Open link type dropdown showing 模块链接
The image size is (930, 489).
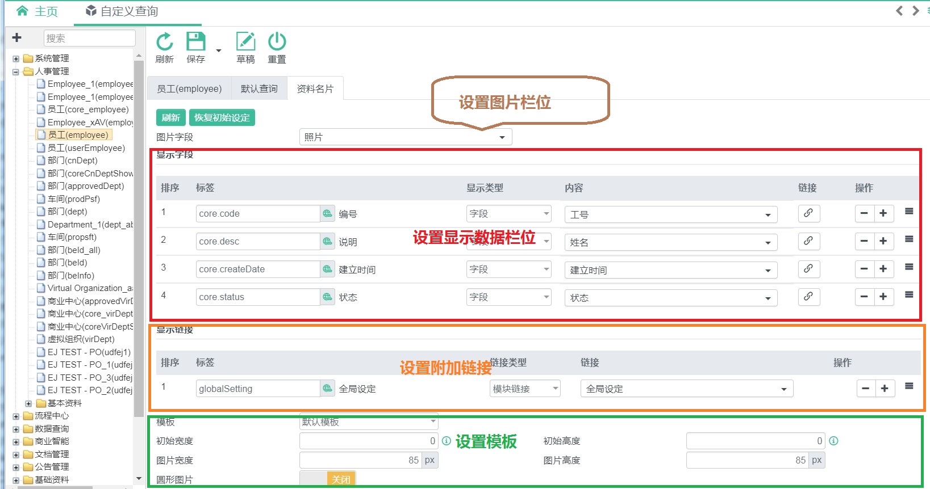525,389
